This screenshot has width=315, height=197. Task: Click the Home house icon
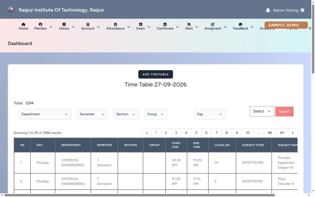23,24
